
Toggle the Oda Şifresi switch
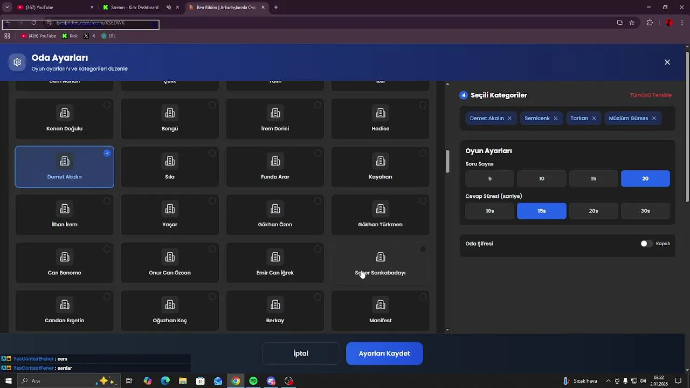pos(646,244)
